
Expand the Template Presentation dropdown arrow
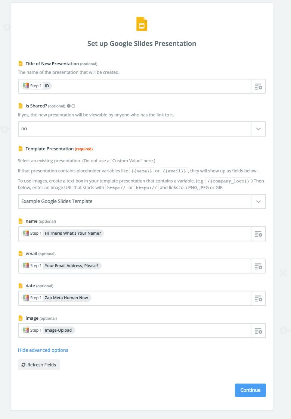[x=259, y=201]
